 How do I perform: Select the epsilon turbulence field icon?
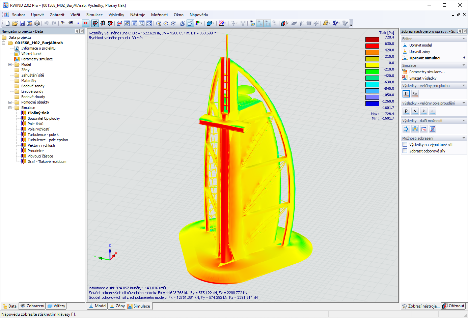(432, 111)
